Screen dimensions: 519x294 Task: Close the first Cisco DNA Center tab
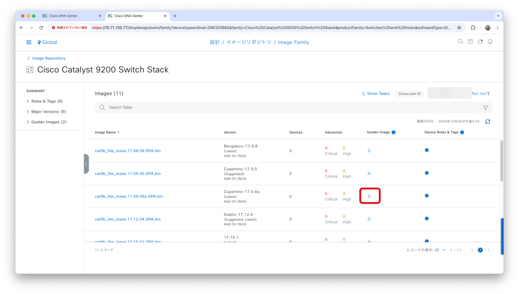point(99,16)
